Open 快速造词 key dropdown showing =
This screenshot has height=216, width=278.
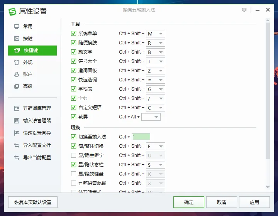156,80
